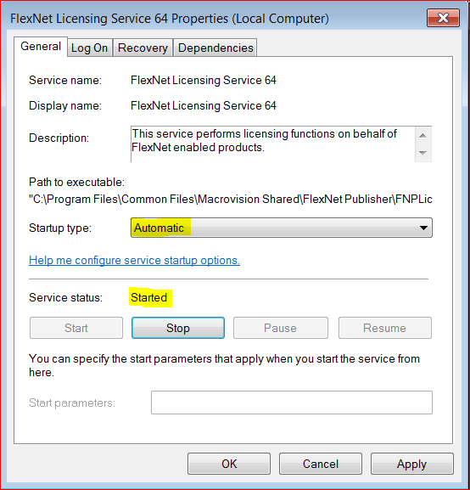470x490 pixels.
Task: Apply the service property settings
Action: tap(412, 464)
